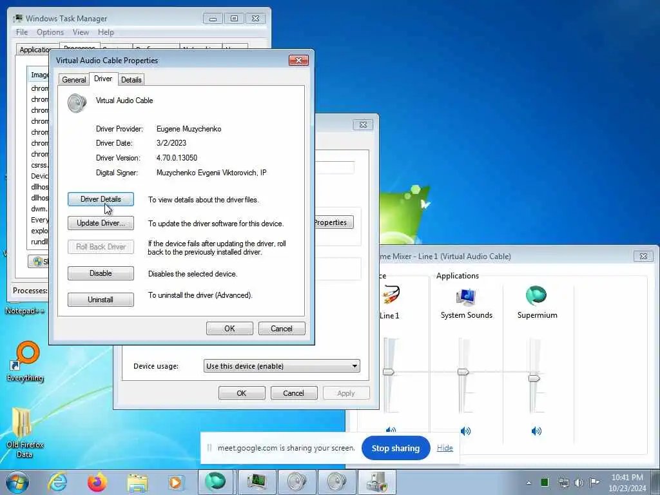This screenshot has width=660, height=495.
Task: Switch to Supermium taskbar button
Action: (x=215, y=482)
